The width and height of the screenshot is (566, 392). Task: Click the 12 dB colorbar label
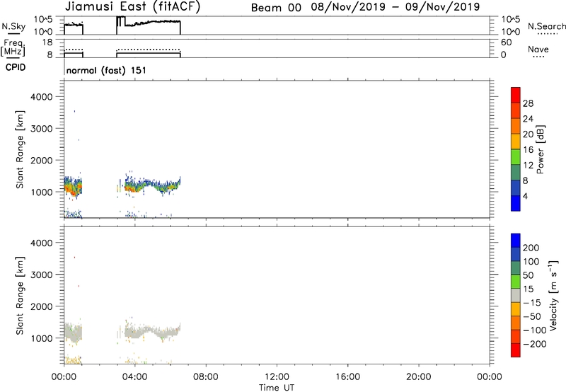pyautogui.click(x=528, y=166)
